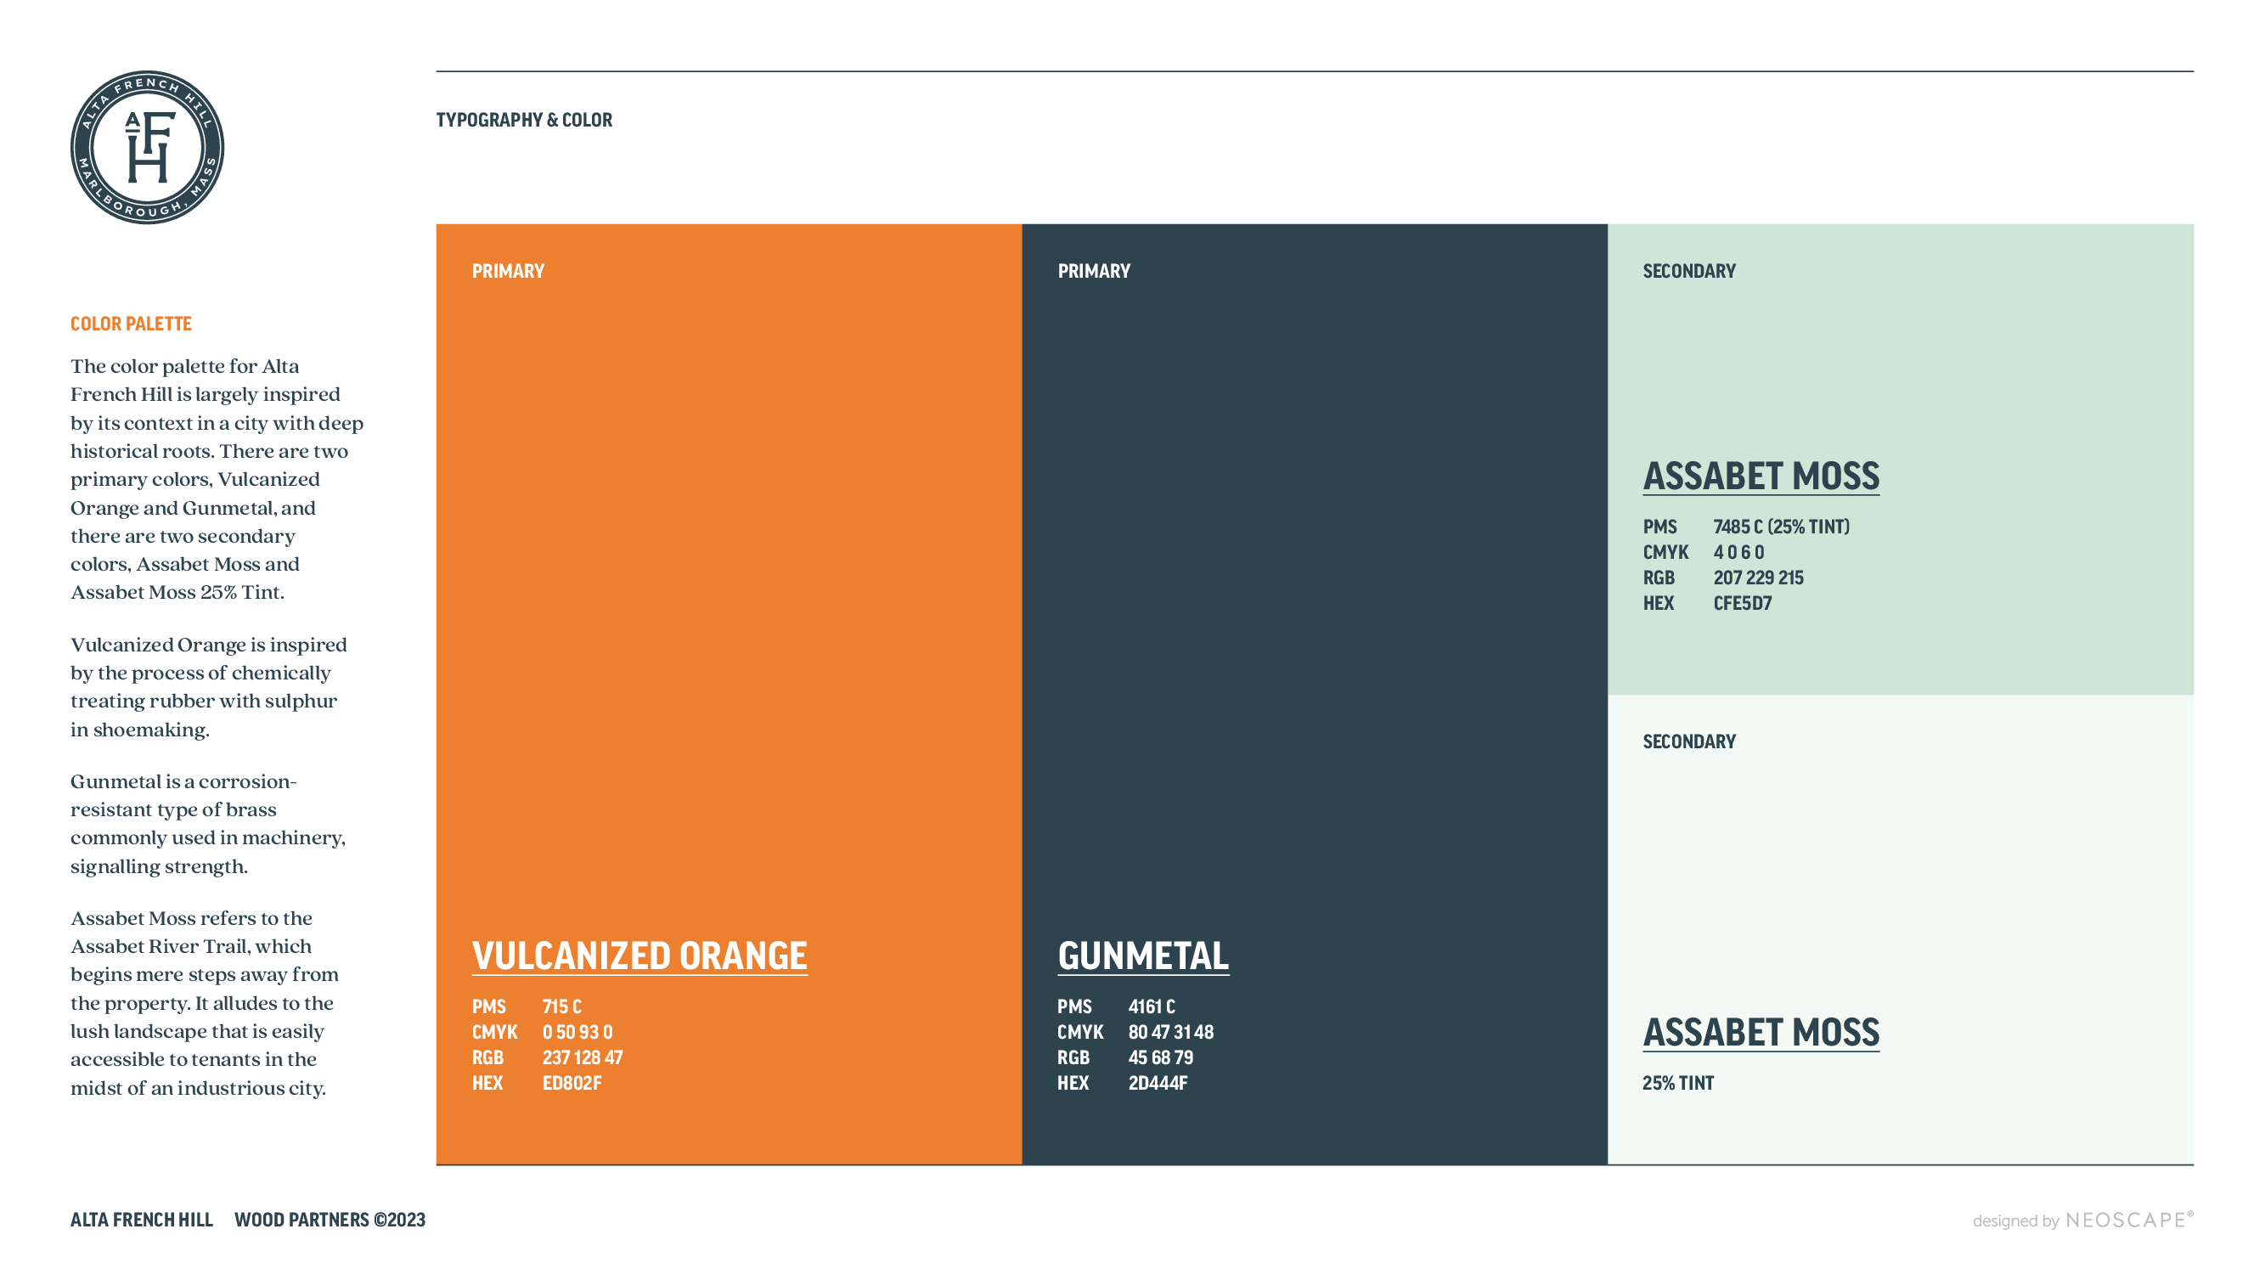
Task: Click the upper ASSABET MOSS underlined heading
Action: click(1761, 476)
